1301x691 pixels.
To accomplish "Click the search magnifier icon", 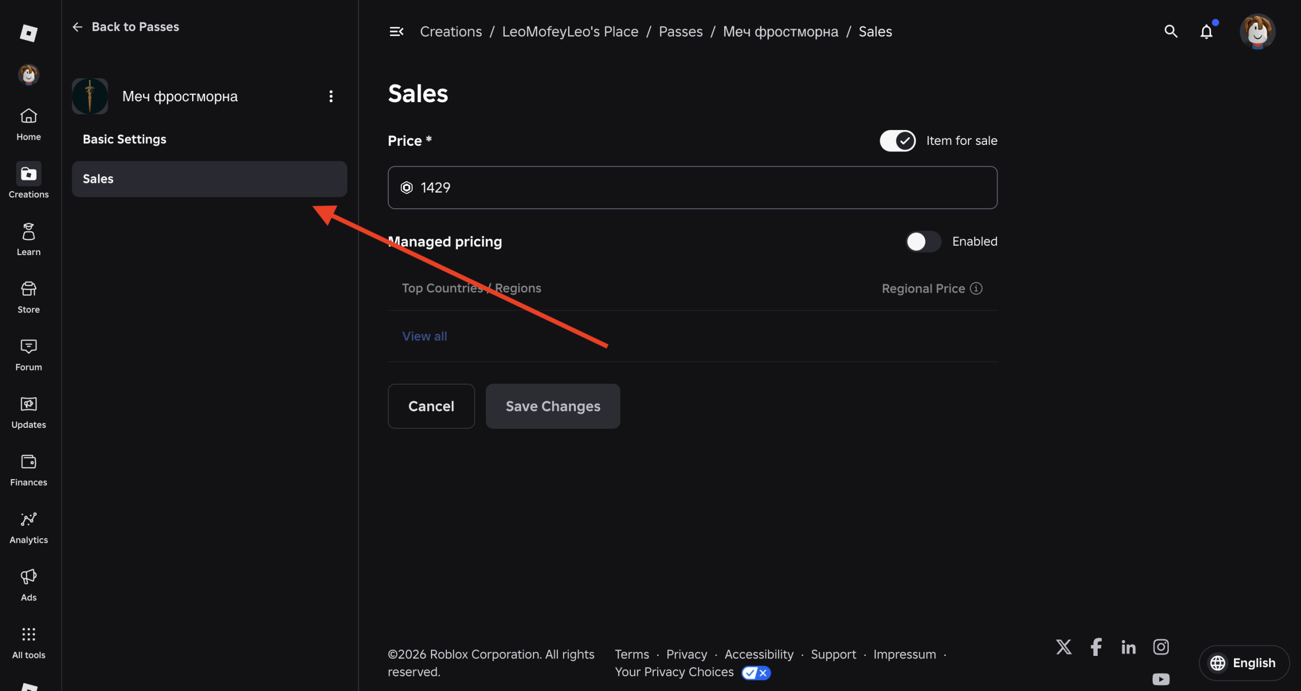I will click(1171, 32).
